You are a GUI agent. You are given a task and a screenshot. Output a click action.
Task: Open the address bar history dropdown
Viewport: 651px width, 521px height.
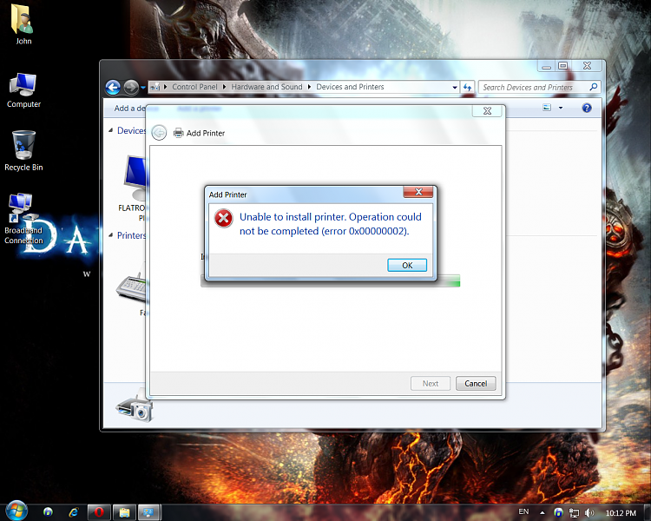coord(455,87)
